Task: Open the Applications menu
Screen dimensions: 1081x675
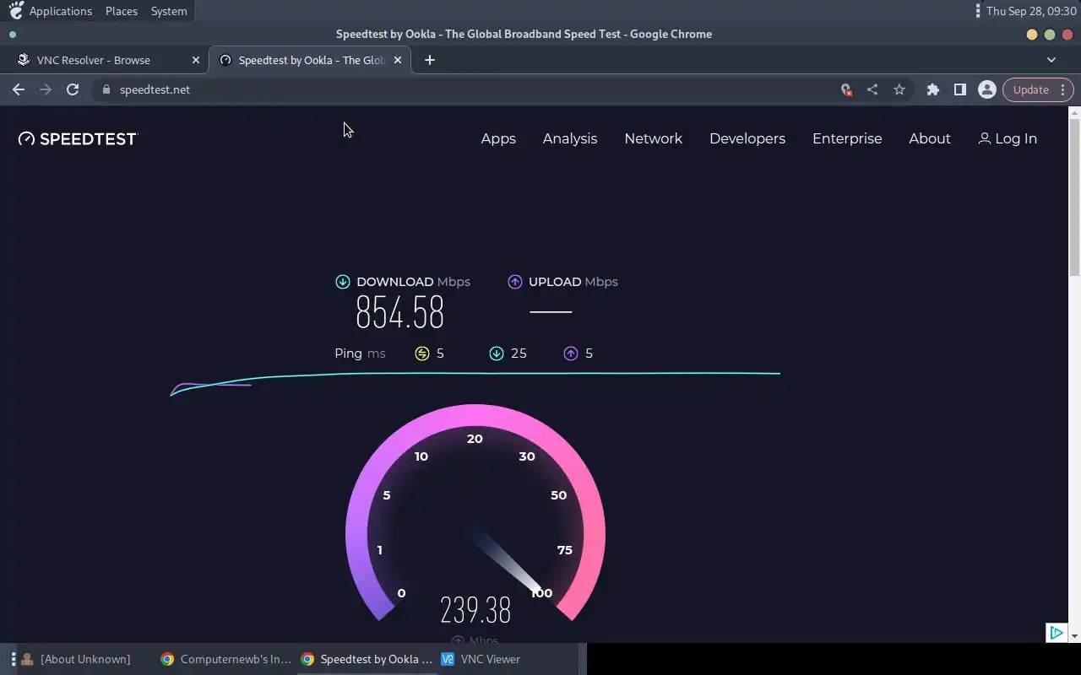Action: point(61,11)
